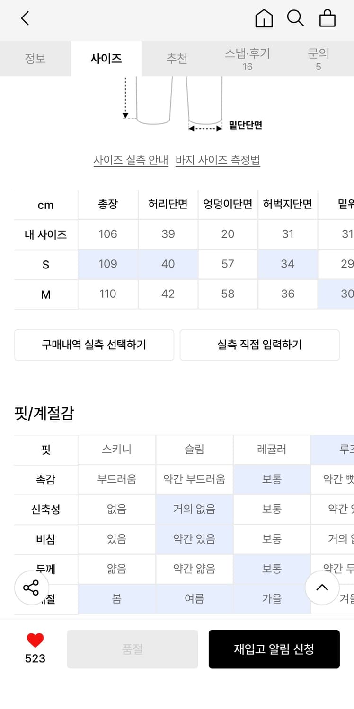Switch to the 정보 tab
This screenshot has height=709, width=354.
tap(35, 58)
